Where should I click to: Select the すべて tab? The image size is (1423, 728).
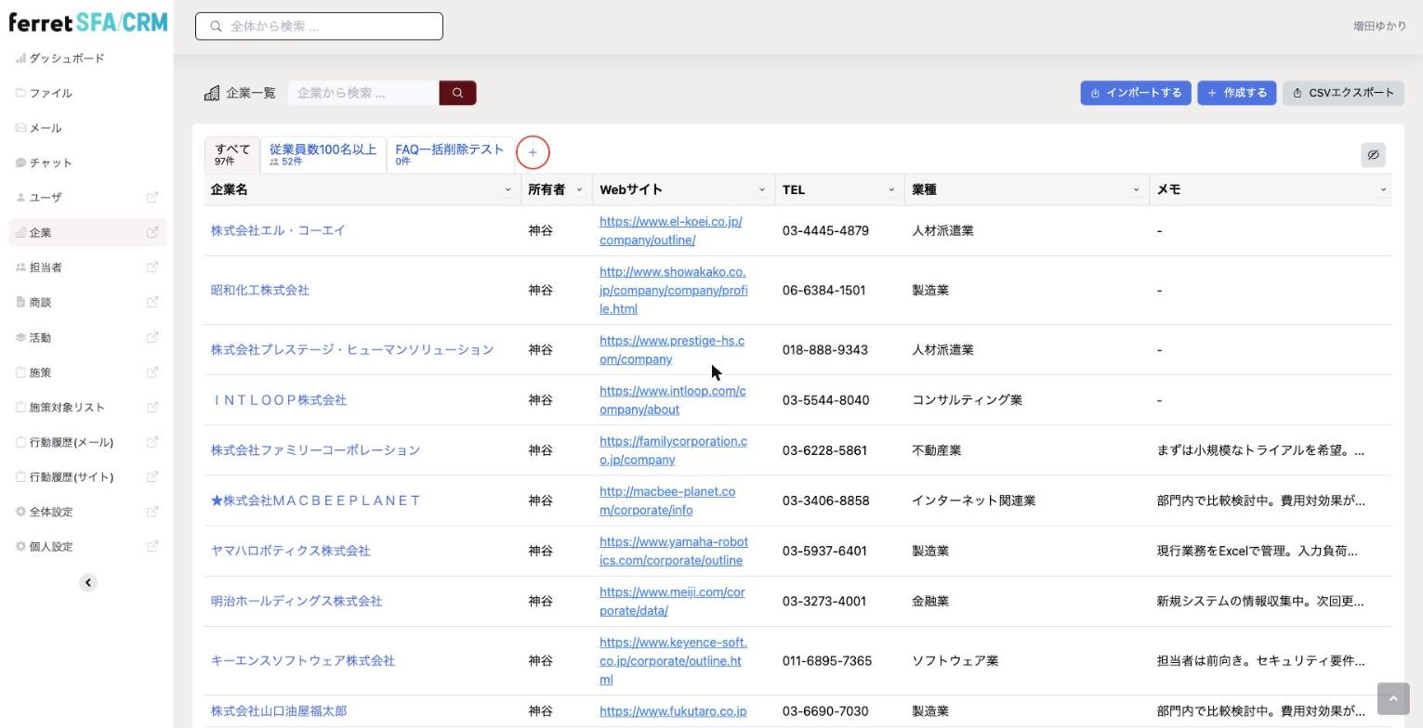click(232, 154)
